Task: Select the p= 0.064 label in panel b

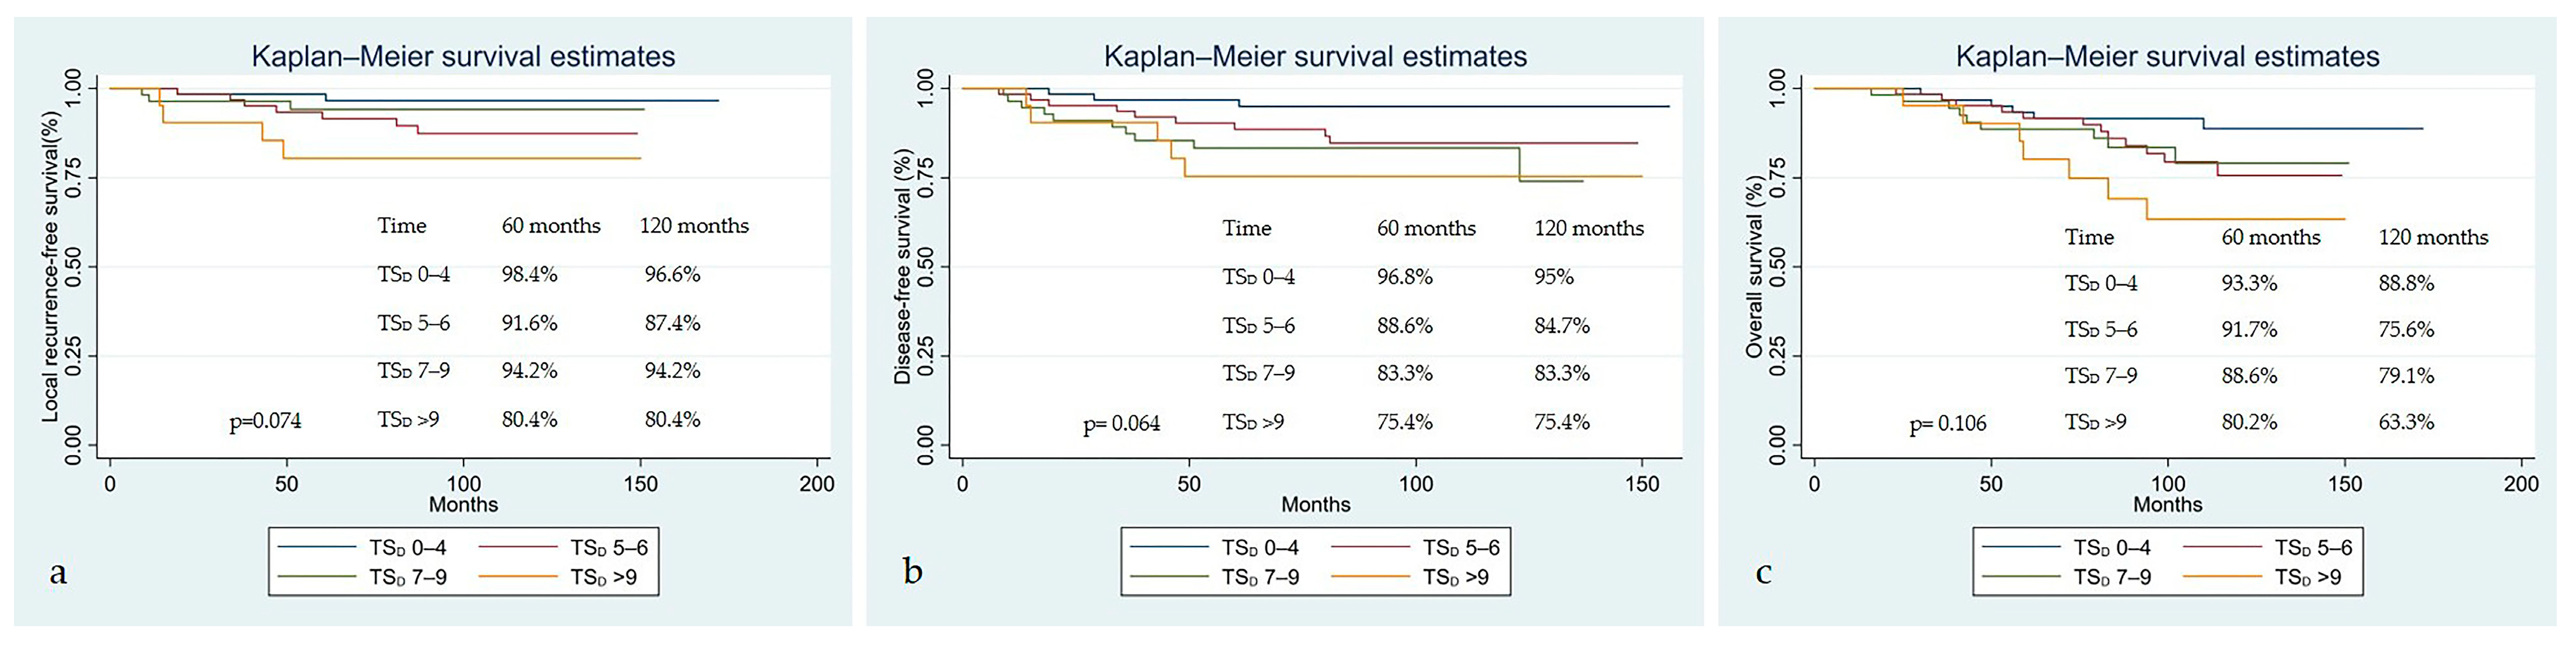Action: [1121, 424]
